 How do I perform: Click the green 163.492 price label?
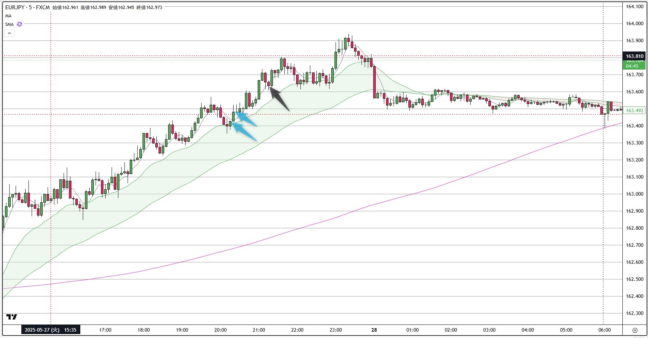[634, 110]
